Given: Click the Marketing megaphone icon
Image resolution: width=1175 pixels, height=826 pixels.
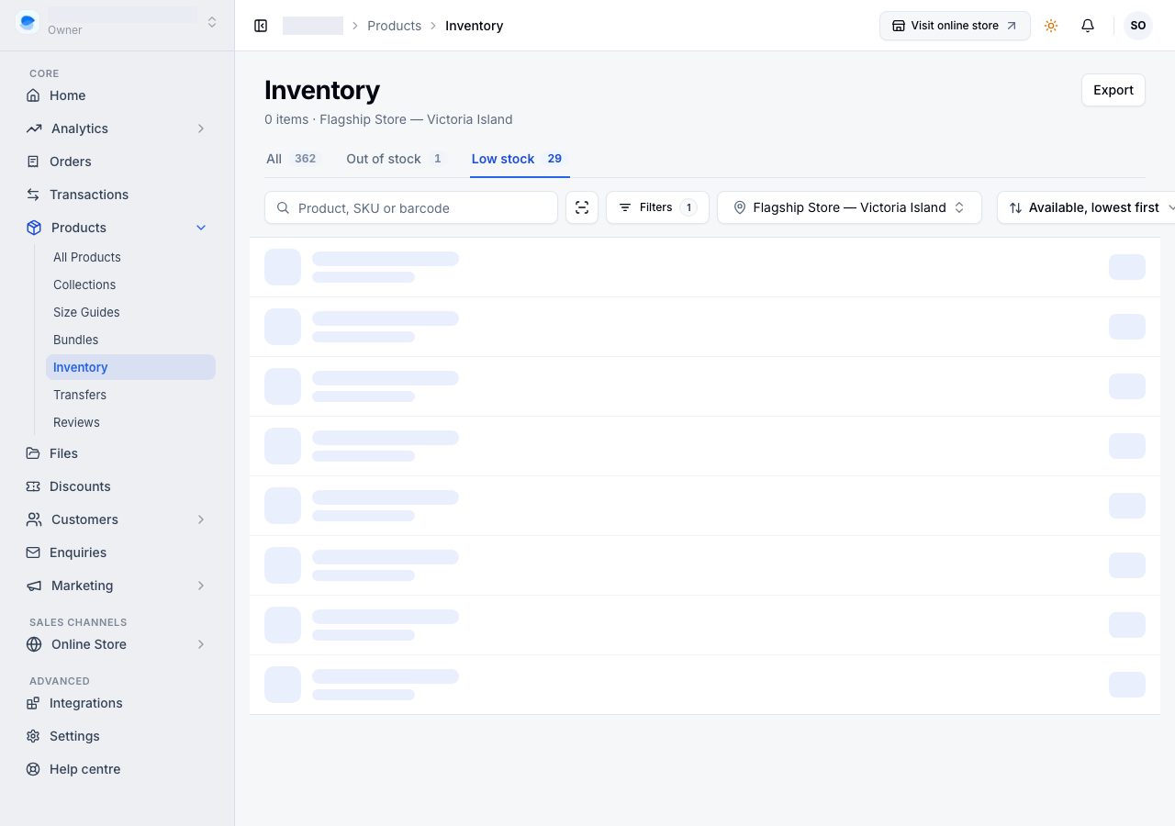Looking at the screenshot, I should click(34, 586).
